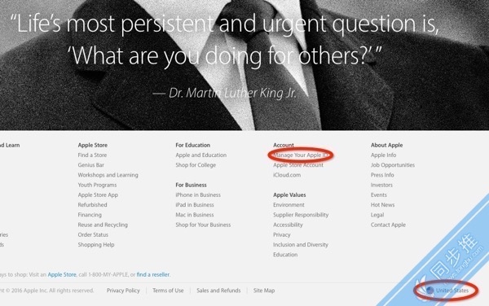
Task: Open the Privacy Policy footer link
Action: (123, 291)
